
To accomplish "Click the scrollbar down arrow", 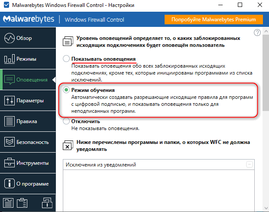I will pyautogui.click(x=266, y=208).
